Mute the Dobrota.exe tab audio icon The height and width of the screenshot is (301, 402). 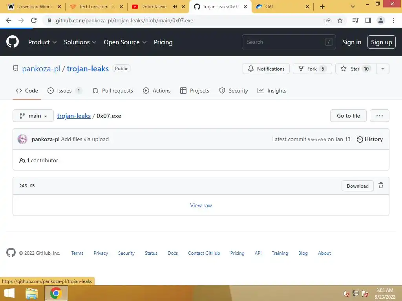(x=175, y=7)
